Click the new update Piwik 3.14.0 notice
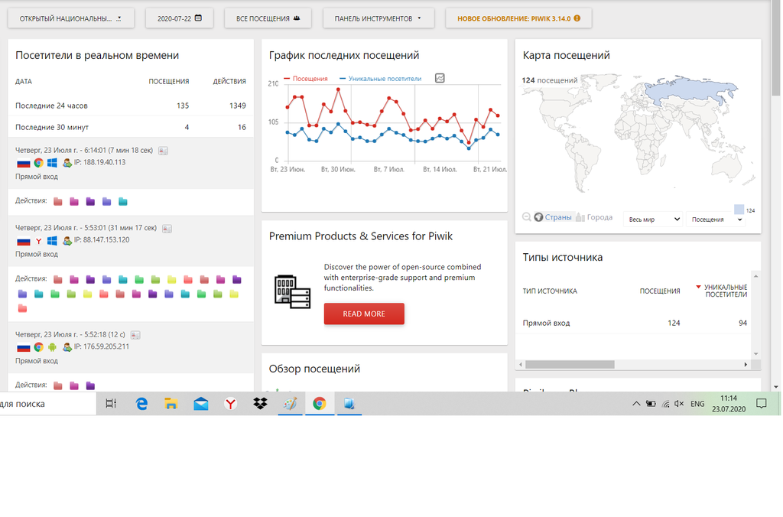 [x=518, y=18]
